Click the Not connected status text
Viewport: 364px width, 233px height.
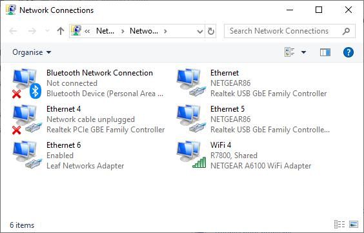pos(72,83)
